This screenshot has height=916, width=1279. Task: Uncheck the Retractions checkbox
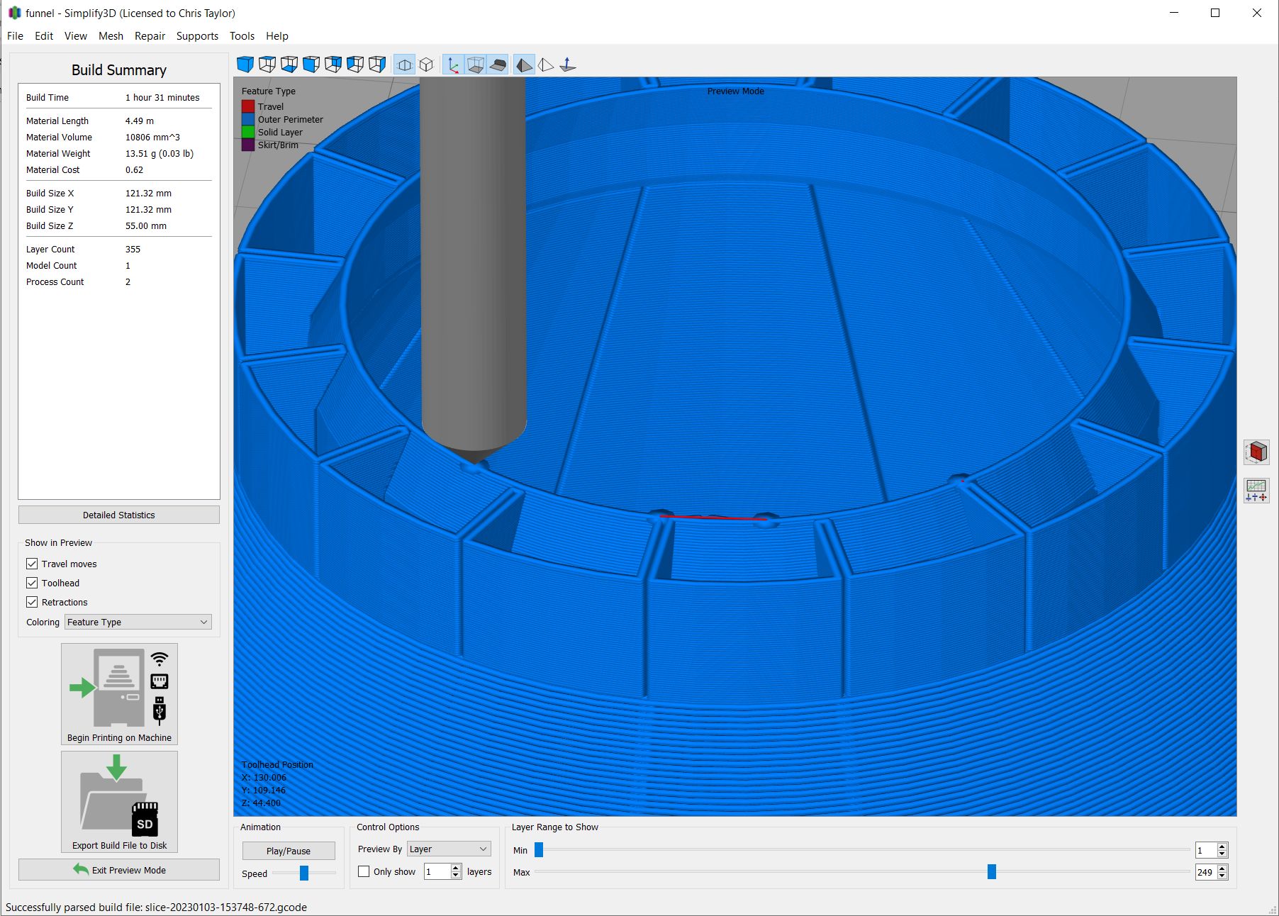coord(32,602)
